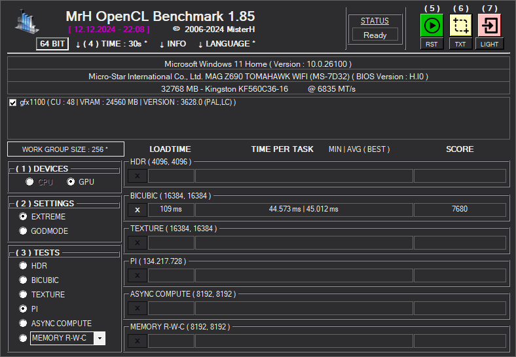Click the copyright smiley symbol

[x=176, y=29]
